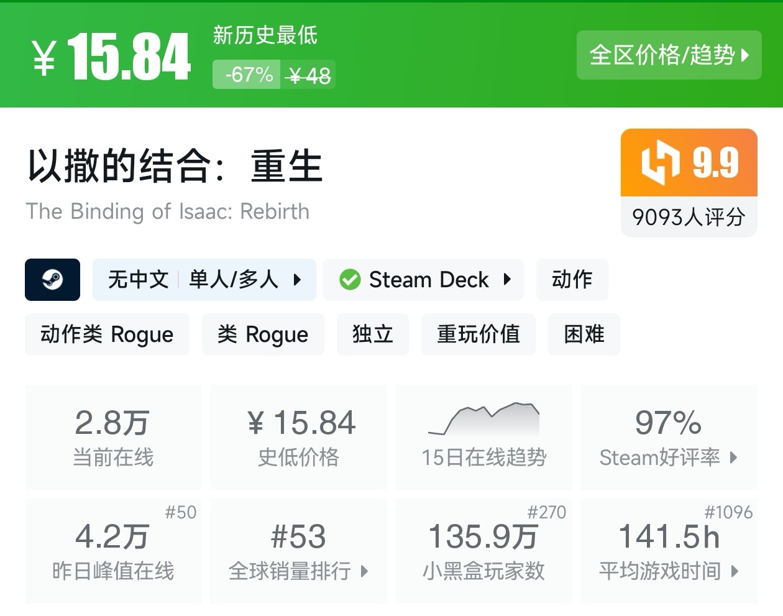The width and height of the screenshot is (783, 616).
Task: Tap the 独立 indie tag
Action: click(x=373, y=334)
